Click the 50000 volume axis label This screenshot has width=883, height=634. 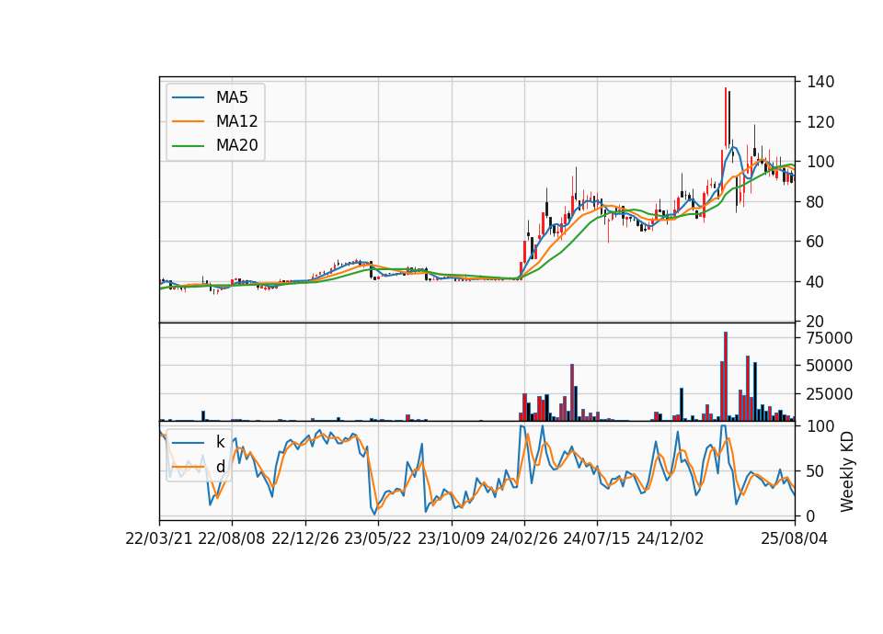tap(830, 366)
